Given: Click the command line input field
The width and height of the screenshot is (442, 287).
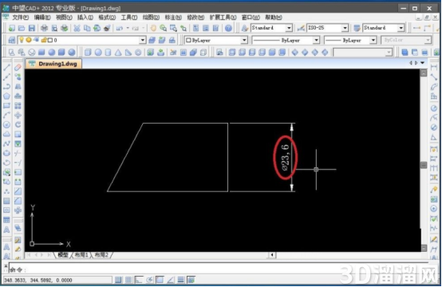Looking at the screenshot, I should pyautogui.click(x=219, y=269).
